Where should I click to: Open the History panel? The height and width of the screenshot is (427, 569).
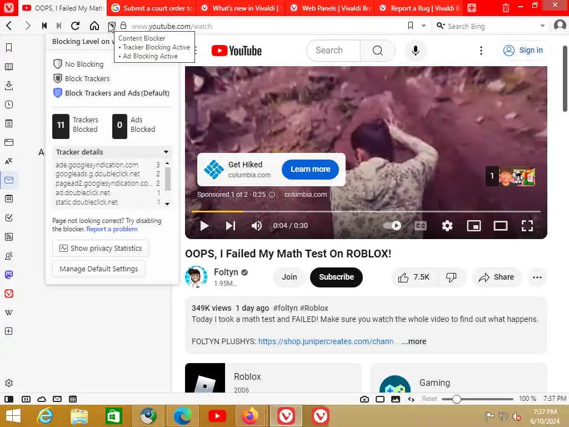point(9,105)
